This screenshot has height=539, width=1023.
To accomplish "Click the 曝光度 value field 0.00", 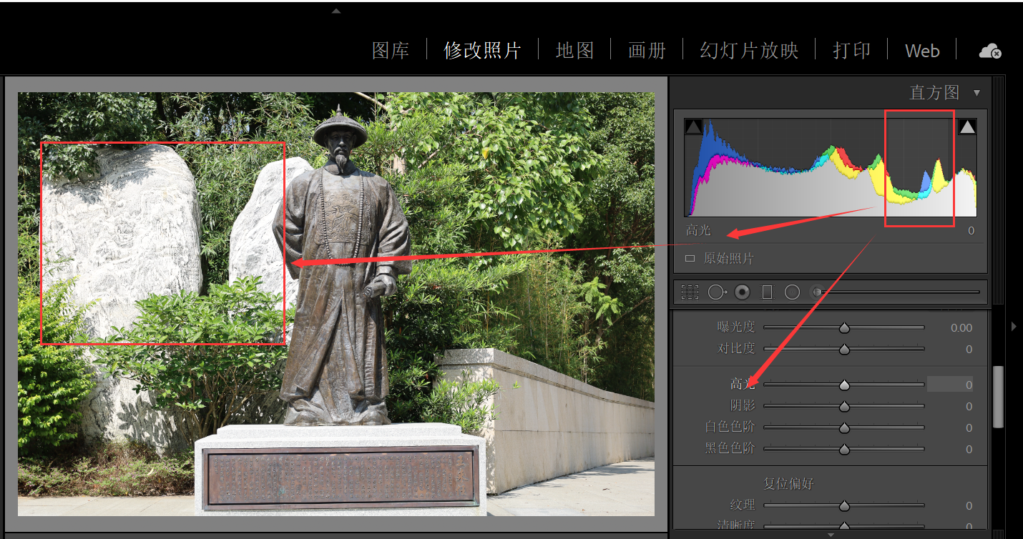I will click(961, 327).
